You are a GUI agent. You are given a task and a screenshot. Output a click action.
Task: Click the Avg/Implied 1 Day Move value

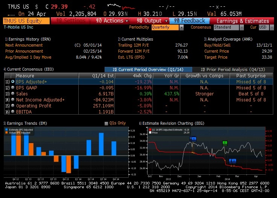(x=89, y=57)
